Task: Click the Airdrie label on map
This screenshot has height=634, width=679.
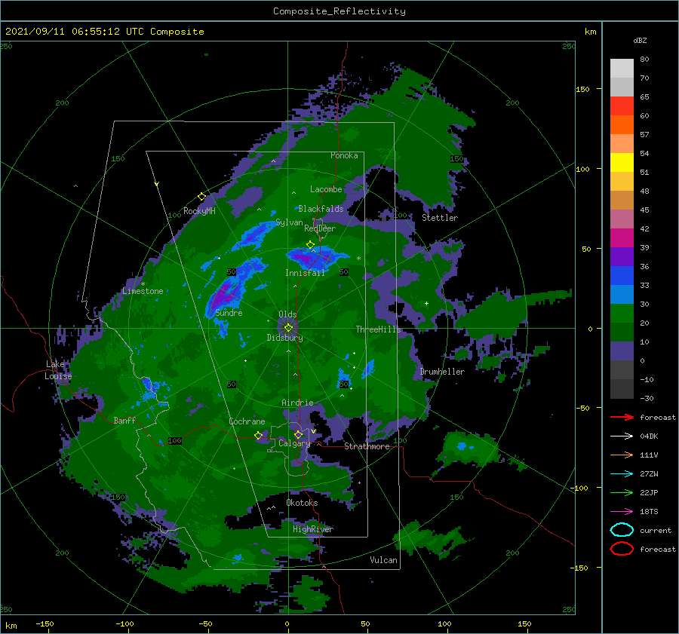Action: click(297, 403)
